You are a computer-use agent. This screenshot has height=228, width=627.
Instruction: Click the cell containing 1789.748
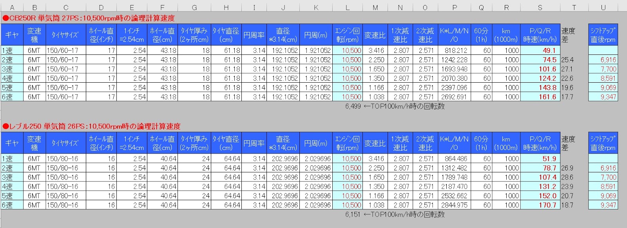pyautogui.click(x=454, y=177)
